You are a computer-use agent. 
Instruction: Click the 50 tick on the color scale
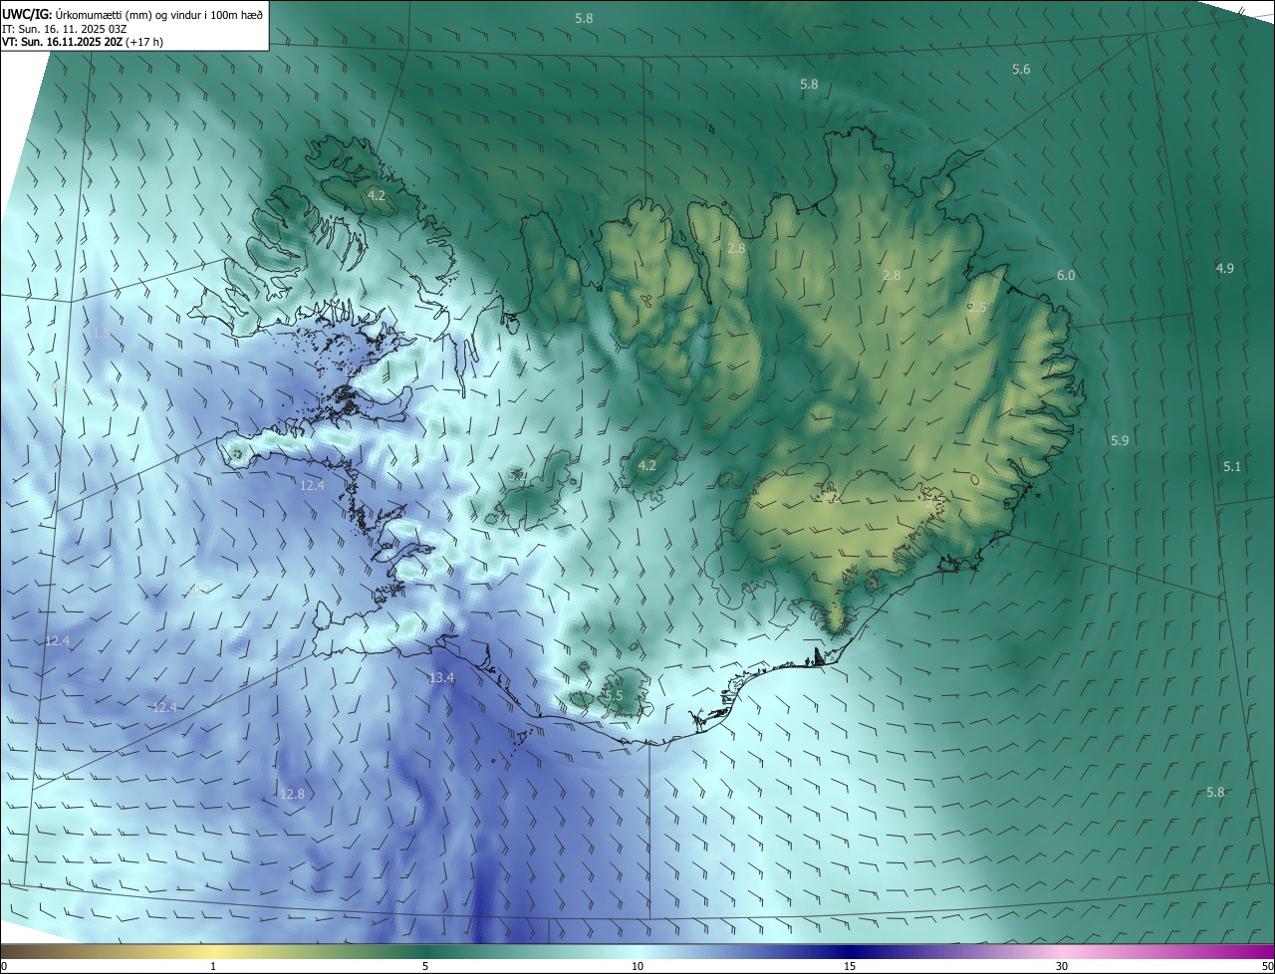(1267, 966)
